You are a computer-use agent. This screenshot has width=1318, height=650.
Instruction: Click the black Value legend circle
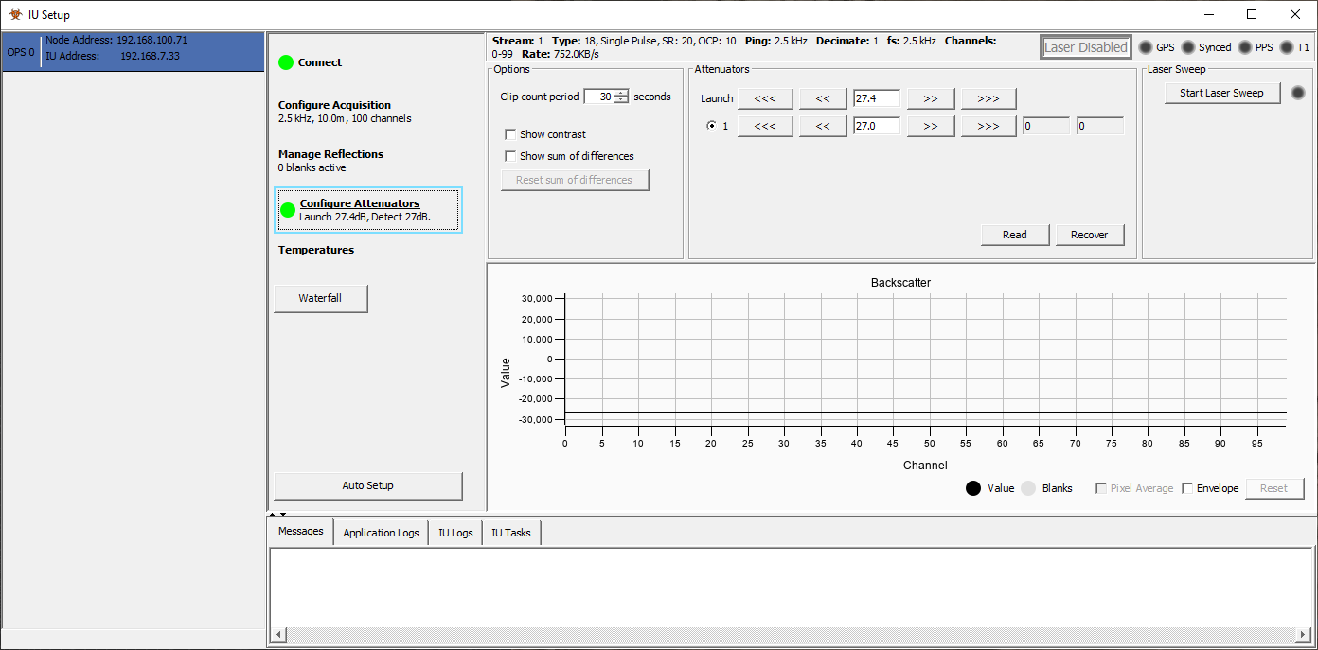[x=972, y=488]
